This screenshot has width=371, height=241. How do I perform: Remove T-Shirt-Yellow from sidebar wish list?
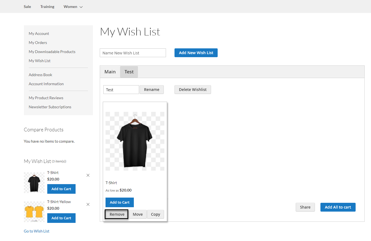point(88,204)
